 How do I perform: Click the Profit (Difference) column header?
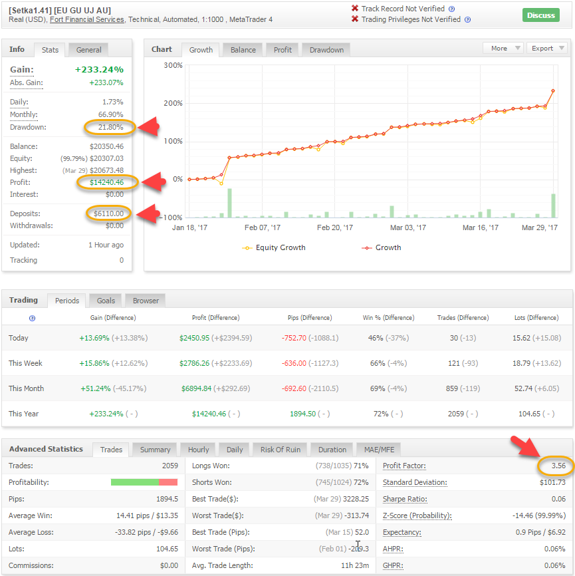(215, 318)
